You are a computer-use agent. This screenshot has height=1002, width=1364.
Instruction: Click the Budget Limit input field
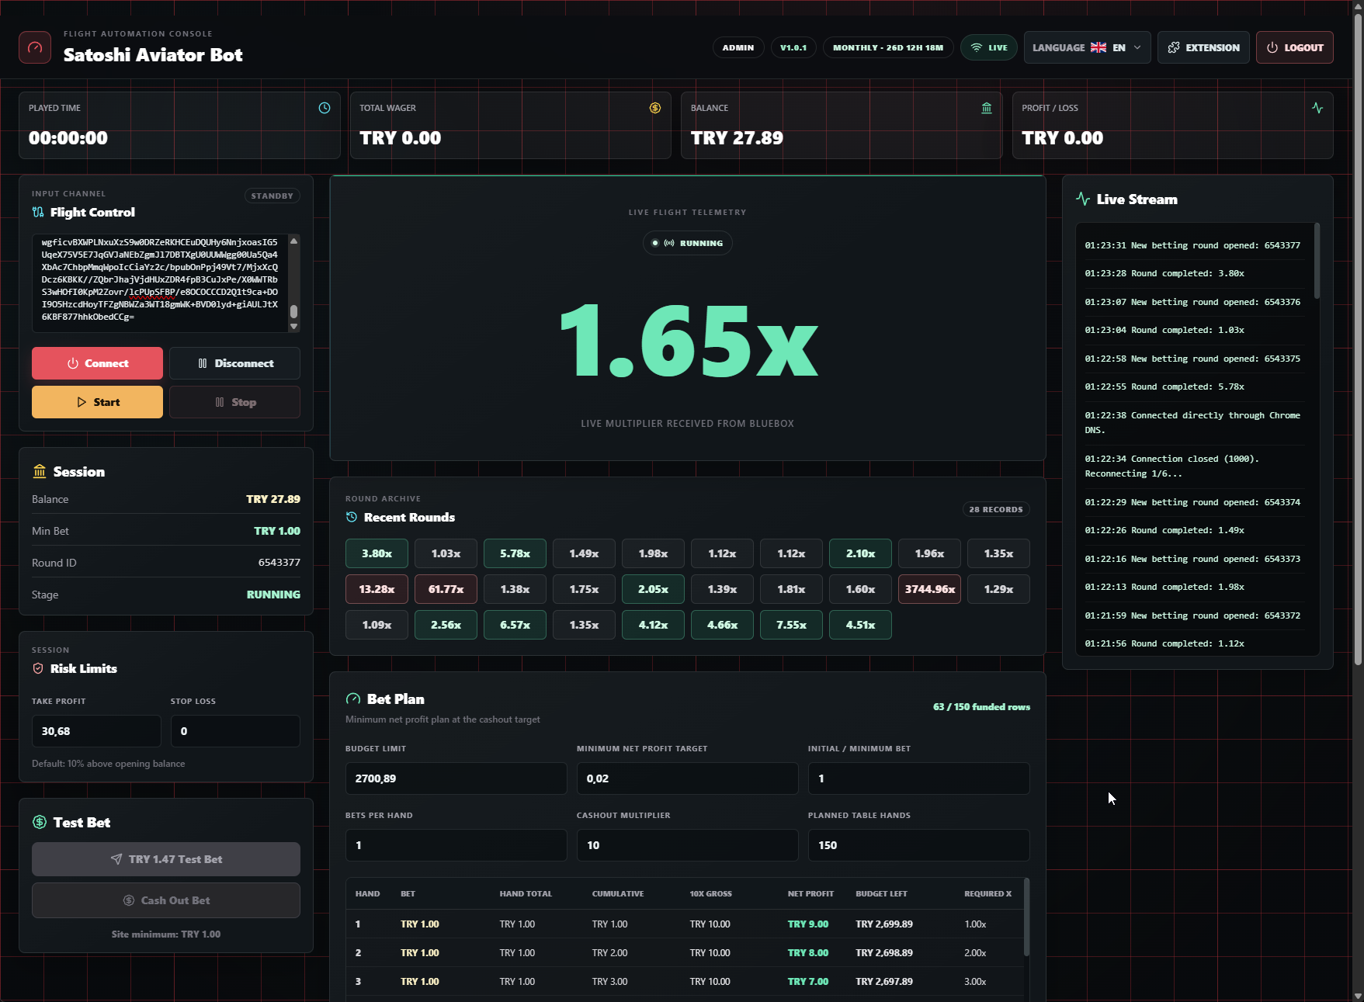(x=456, y=778)
